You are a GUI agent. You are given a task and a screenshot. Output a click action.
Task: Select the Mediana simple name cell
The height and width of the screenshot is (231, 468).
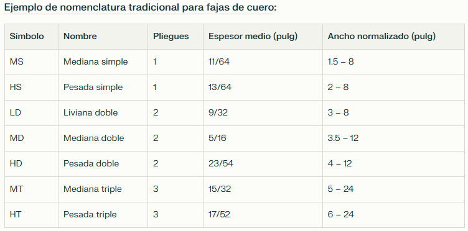[x=103, y=62]
